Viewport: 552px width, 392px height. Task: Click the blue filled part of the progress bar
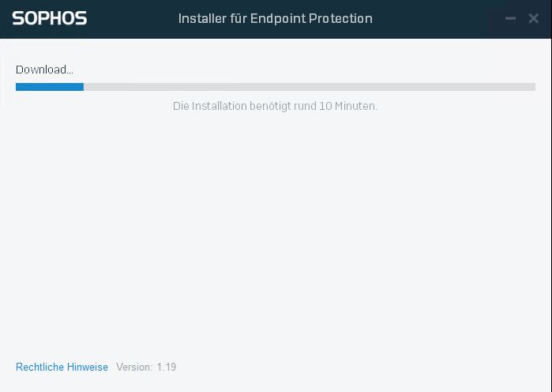[x=49, y=87]
